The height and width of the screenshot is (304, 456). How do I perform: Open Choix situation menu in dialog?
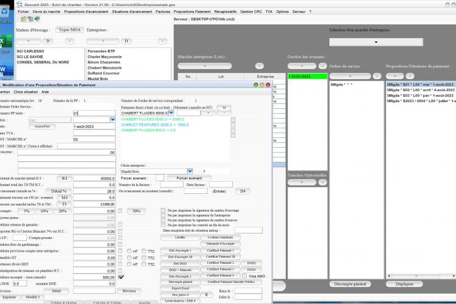26,92
